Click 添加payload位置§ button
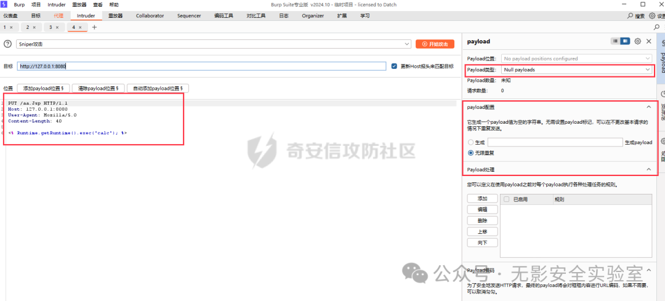 [43, 88]
